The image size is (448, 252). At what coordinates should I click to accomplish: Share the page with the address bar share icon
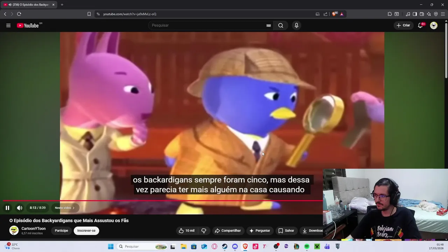tap(325, 14)
